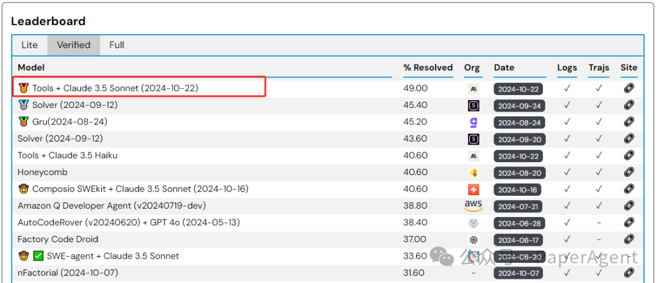
Task: Click the 2024-08-24 date badge
Action: click(x=520, y=123)
